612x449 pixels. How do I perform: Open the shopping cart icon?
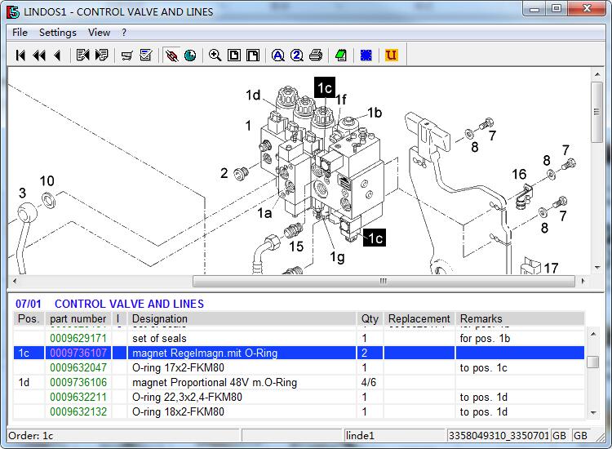coord(126,56)
